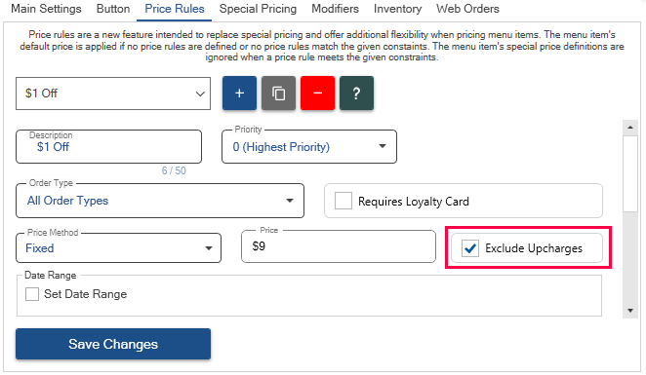The width and height of the screenshot is (646, 375).
Task: Open the $1 Off rule selector dropdown
Action: 113,94
